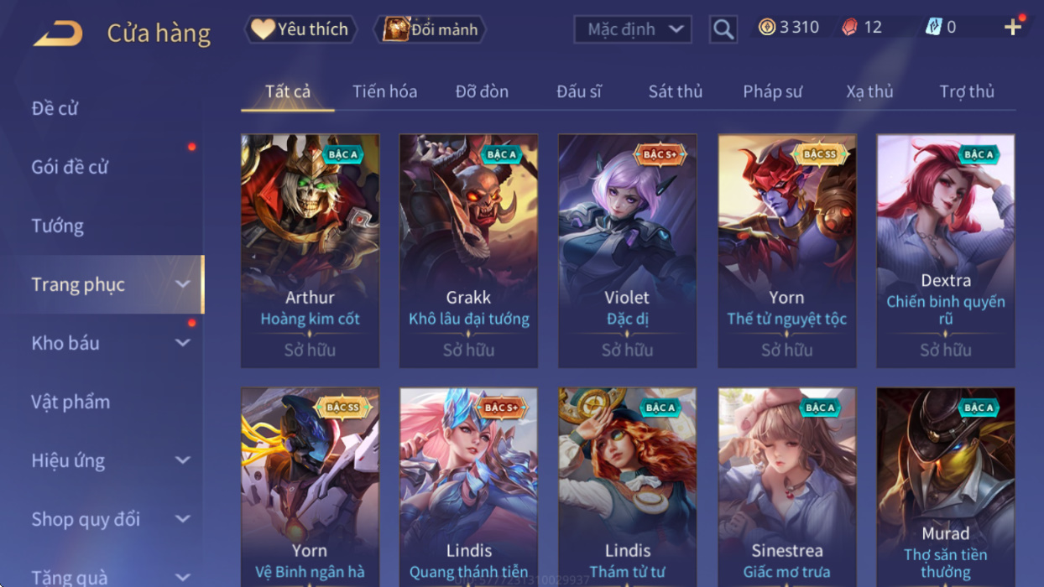Go back using the return arrow icon
This screenshot has width=1044, height=587.
tap(58, 33)
